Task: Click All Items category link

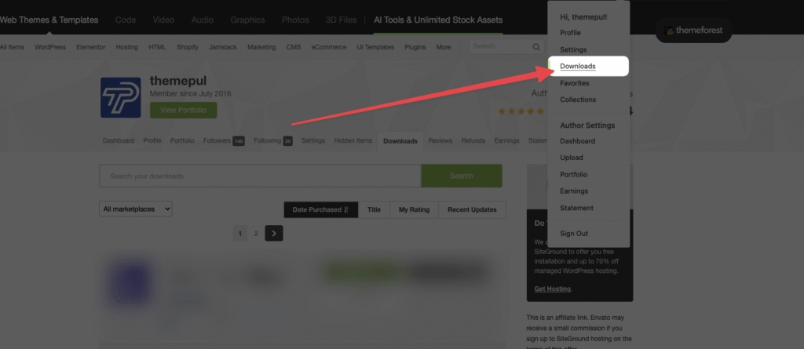Action: [x=12, y=47]
